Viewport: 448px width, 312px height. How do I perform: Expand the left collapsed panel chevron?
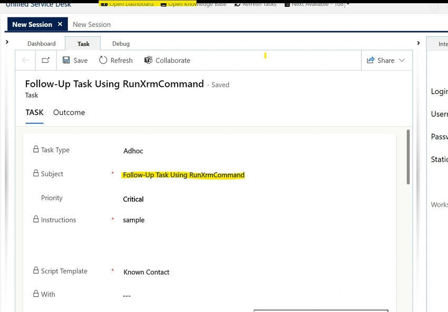(7, 42)
